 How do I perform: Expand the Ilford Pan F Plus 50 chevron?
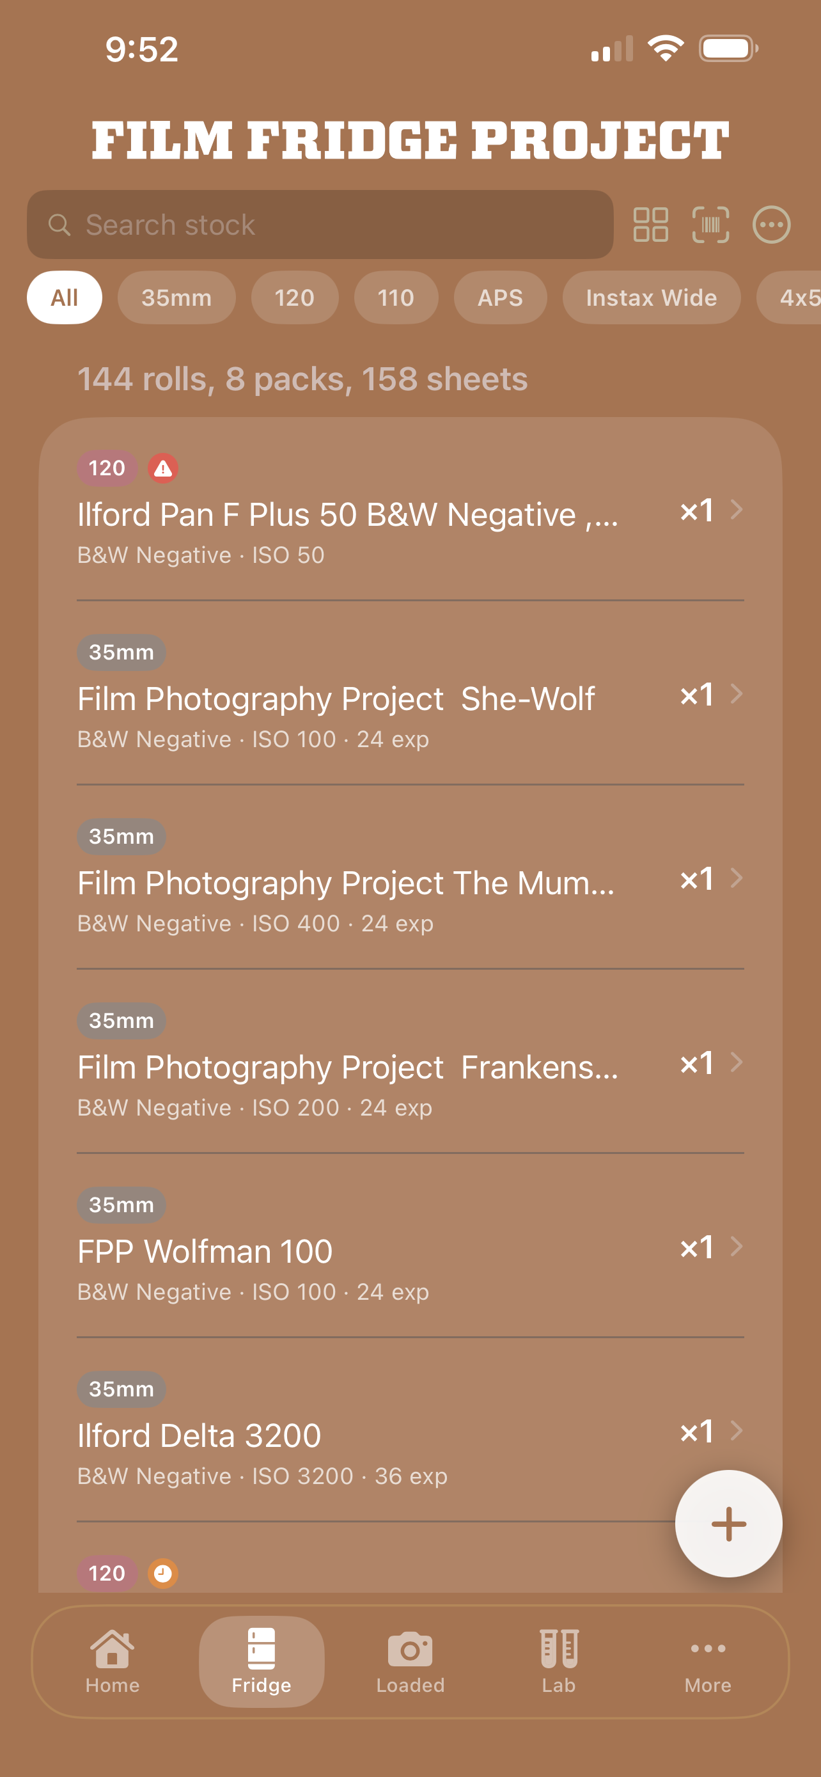coord(736,510)
